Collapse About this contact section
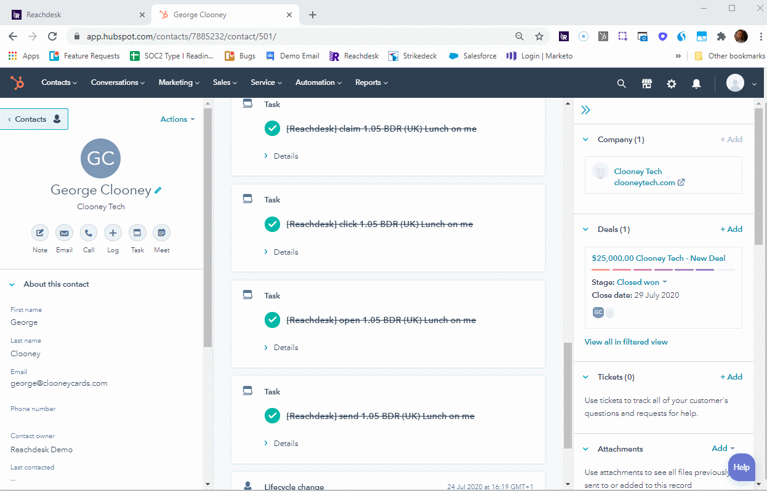This screenshot has height=491, width=767. [x=12, y=284]
